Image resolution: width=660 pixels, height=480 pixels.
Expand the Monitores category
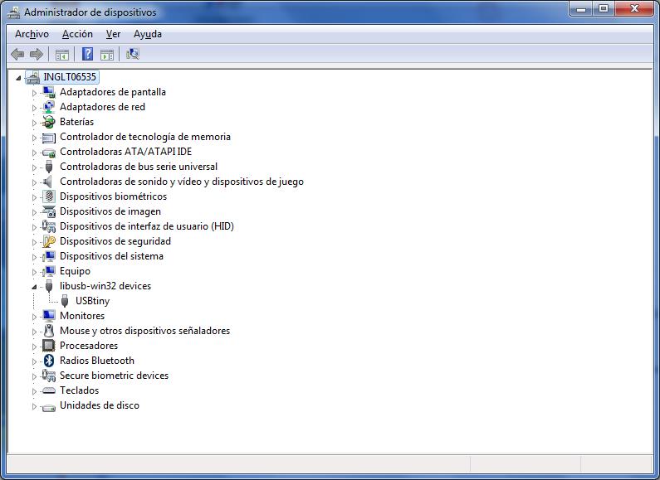(x=35, y=317)
